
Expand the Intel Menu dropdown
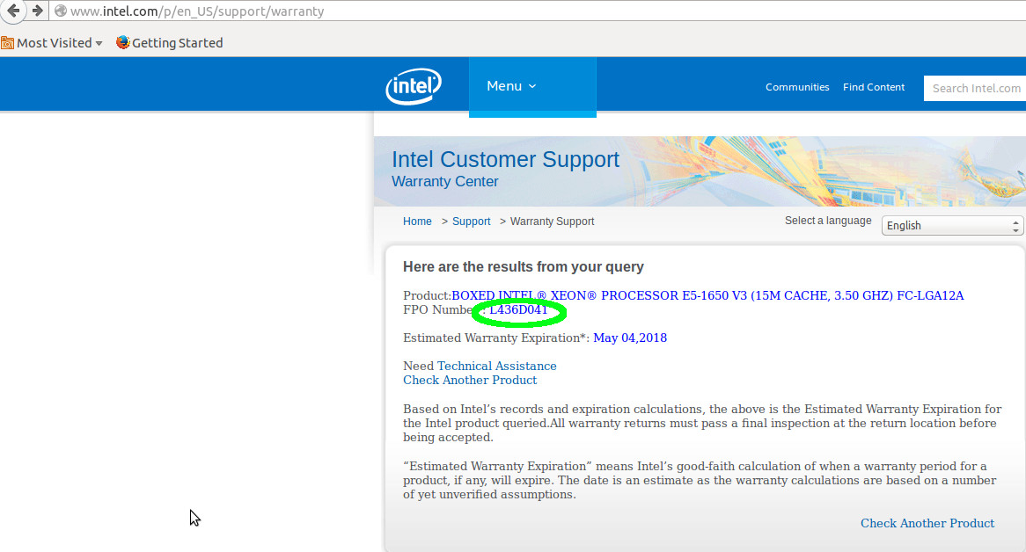tap(511, 86)
